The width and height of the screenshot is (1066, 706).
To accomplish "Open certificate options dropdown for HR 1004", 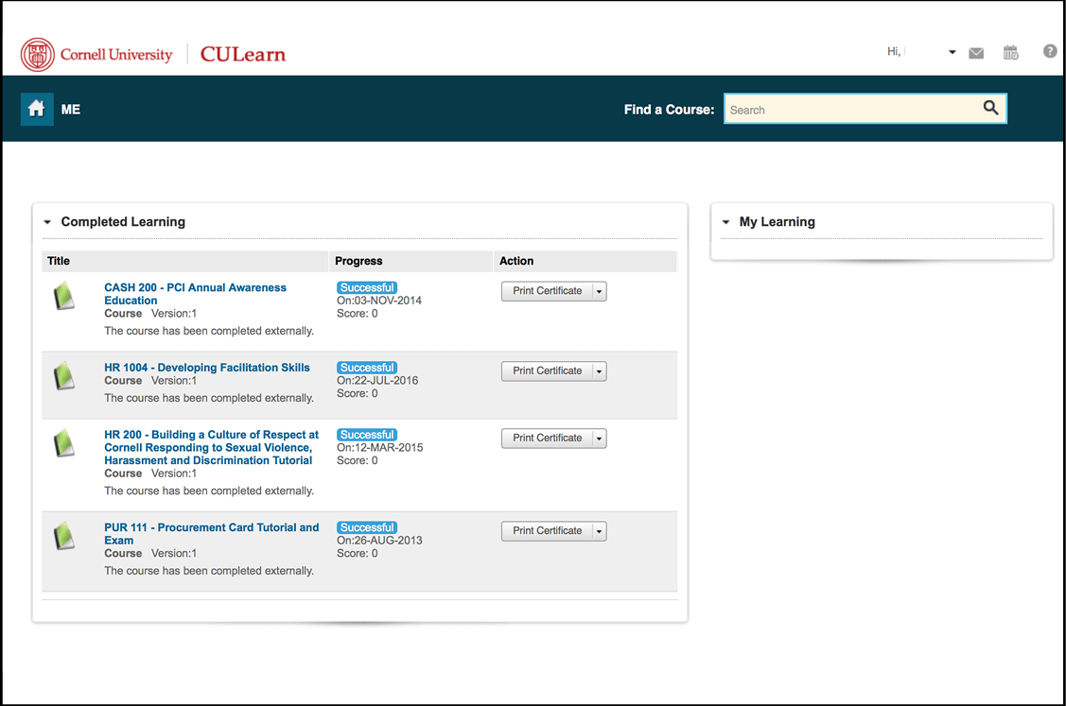I will 598,370.
